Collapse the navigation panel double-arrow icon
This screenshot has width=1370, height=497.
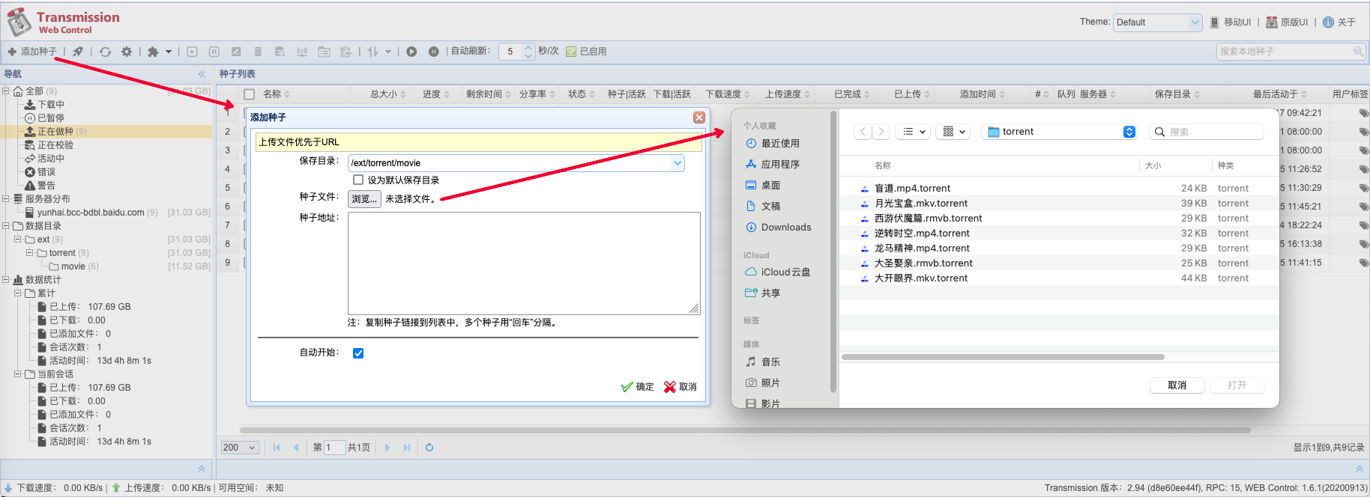coord(202,74)
